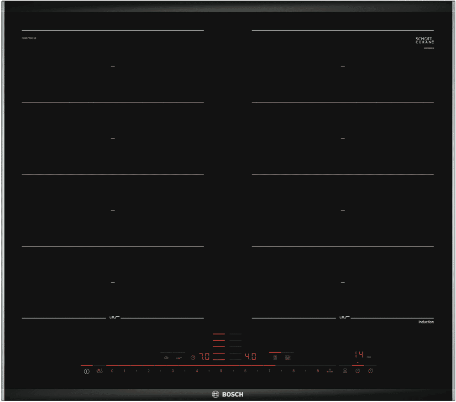Select power level 9
Viewport: 456px width, 402px height.
[318, 371]
